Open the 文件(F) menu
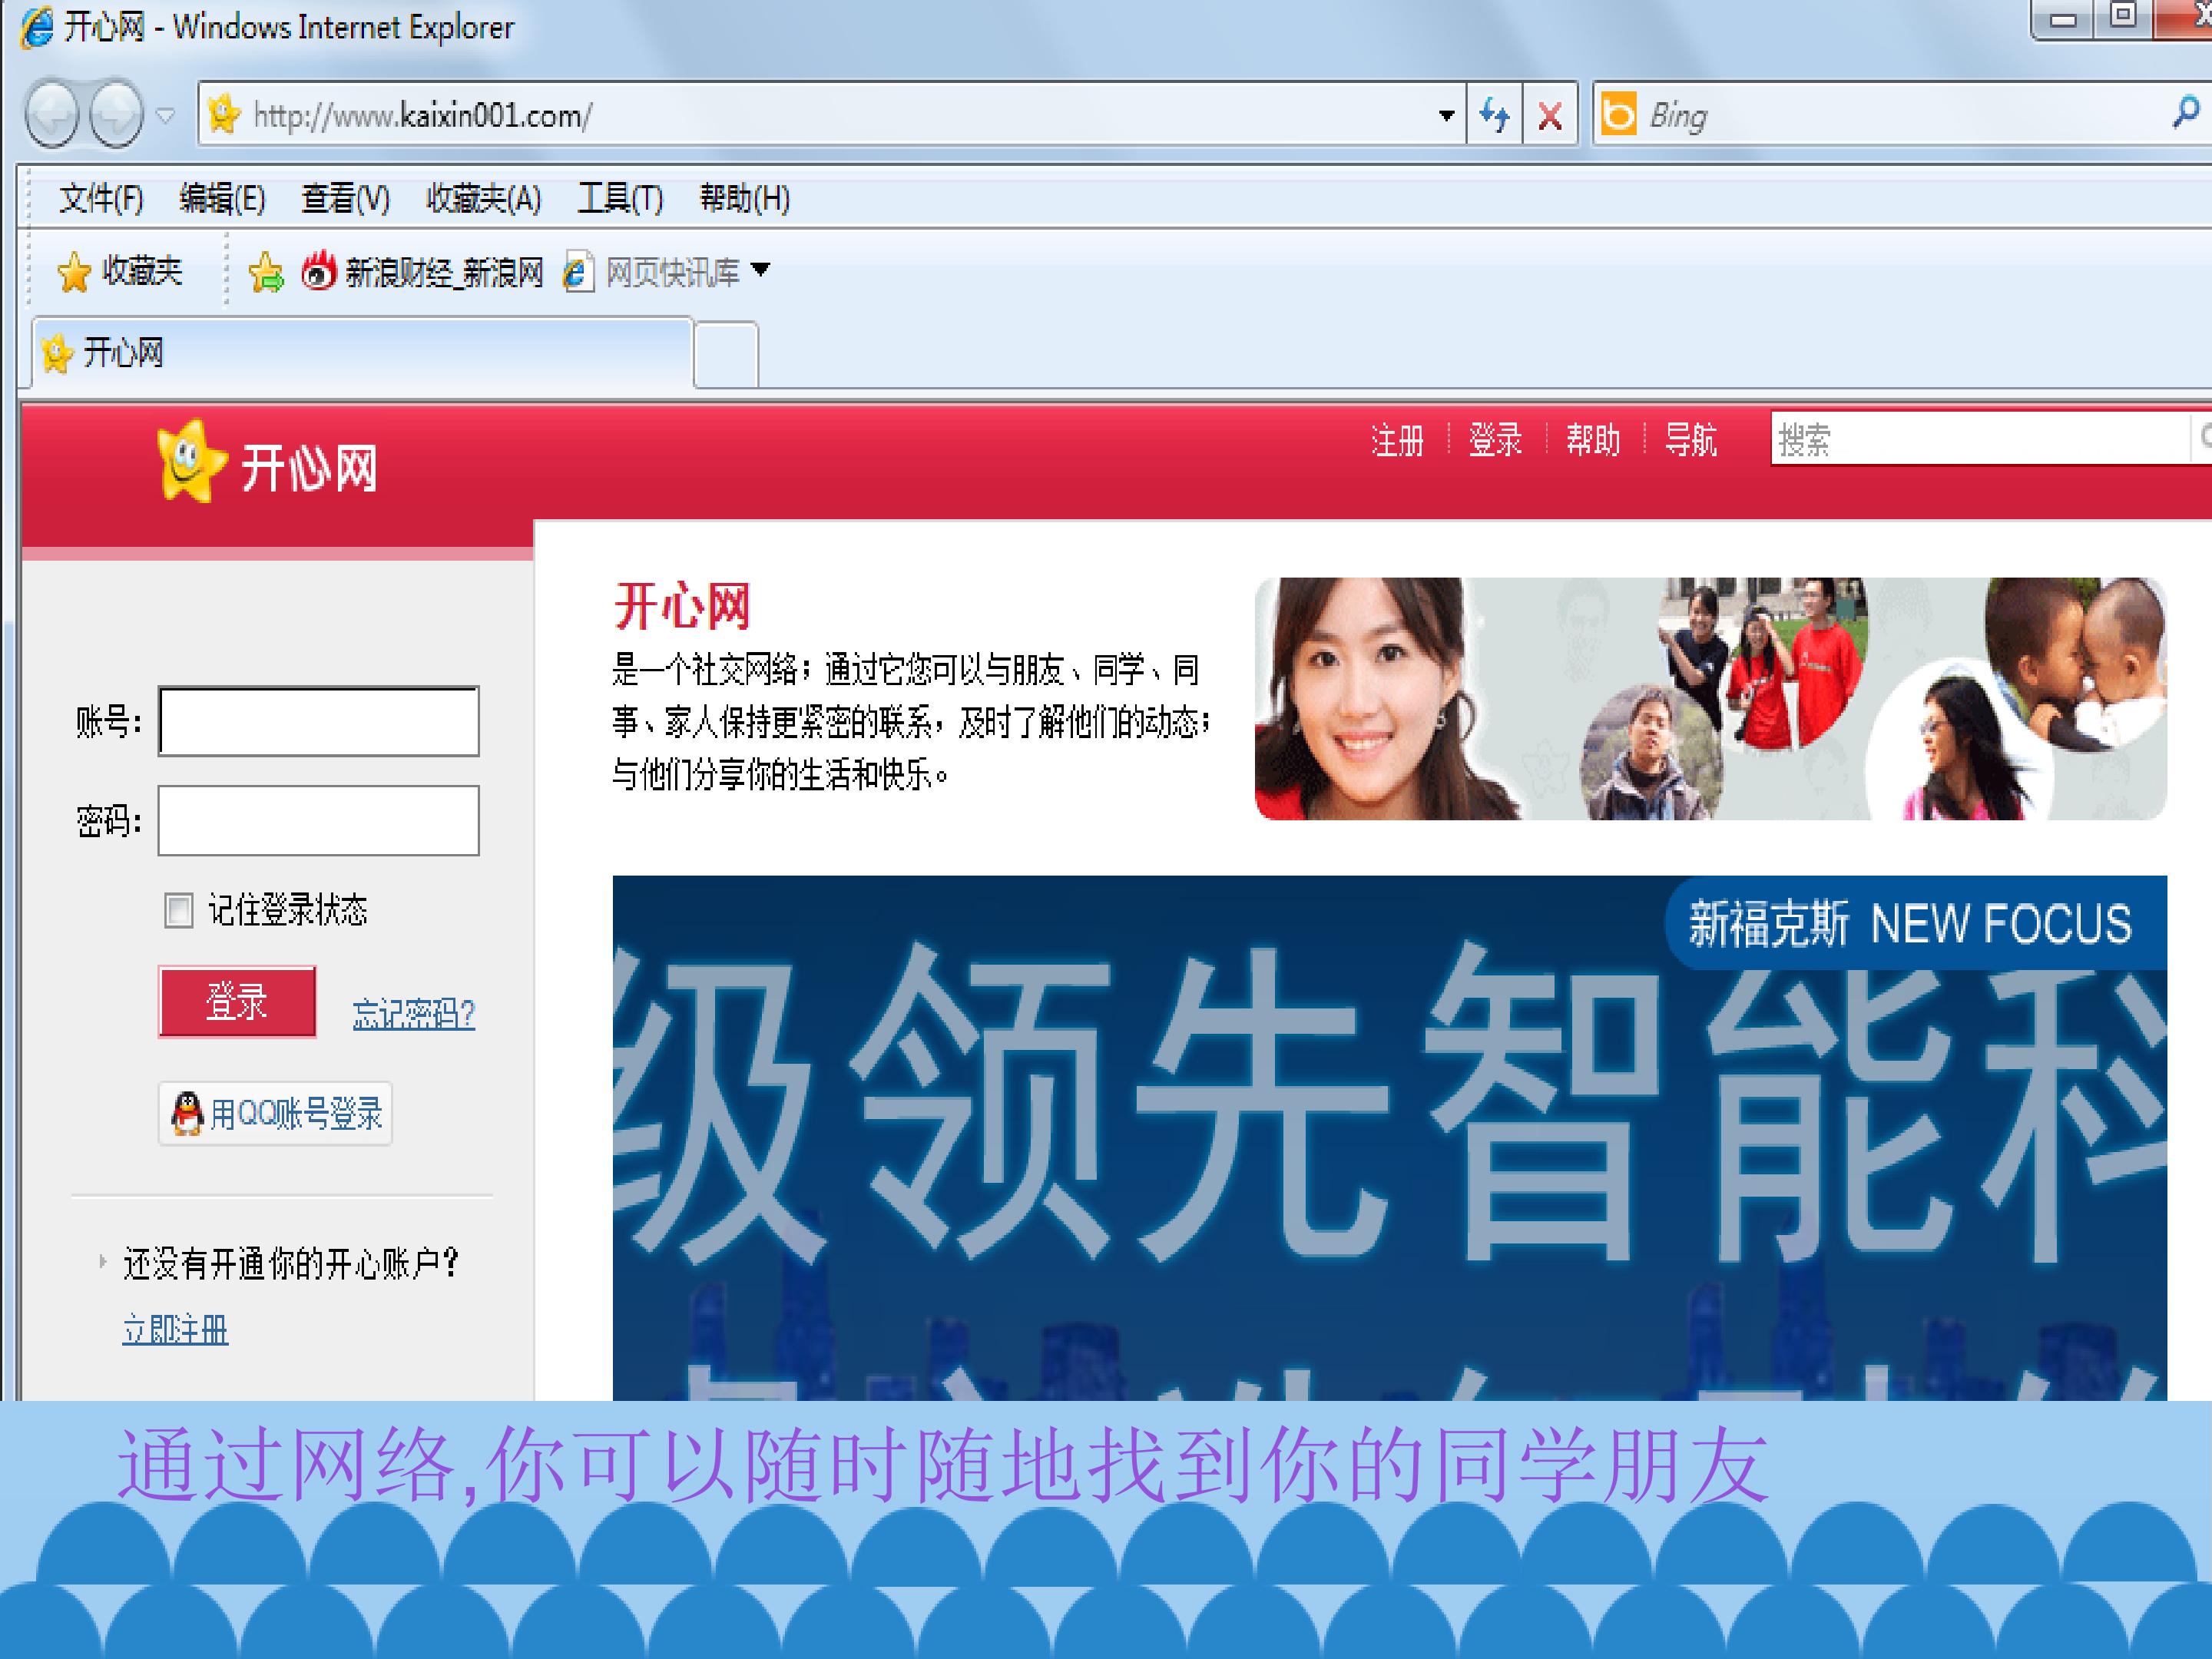 101,198
